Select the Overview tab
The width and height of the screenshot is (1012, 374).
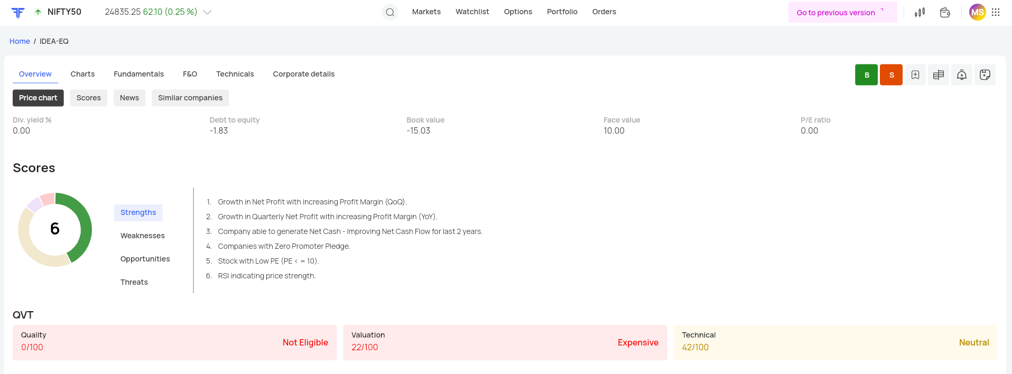35,74
